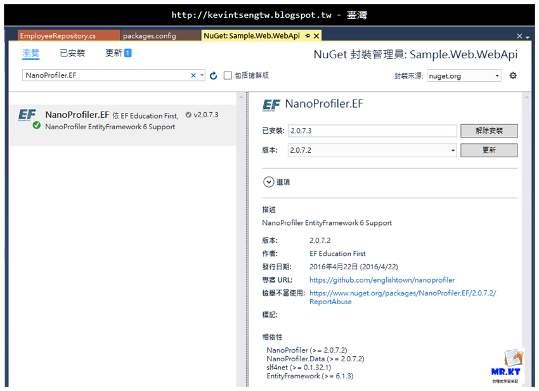Open the github.com/englishtown/nanoprofiler link
Viewport: 539px width, 391px height.
pyautogui.click(x=382, y=280)
